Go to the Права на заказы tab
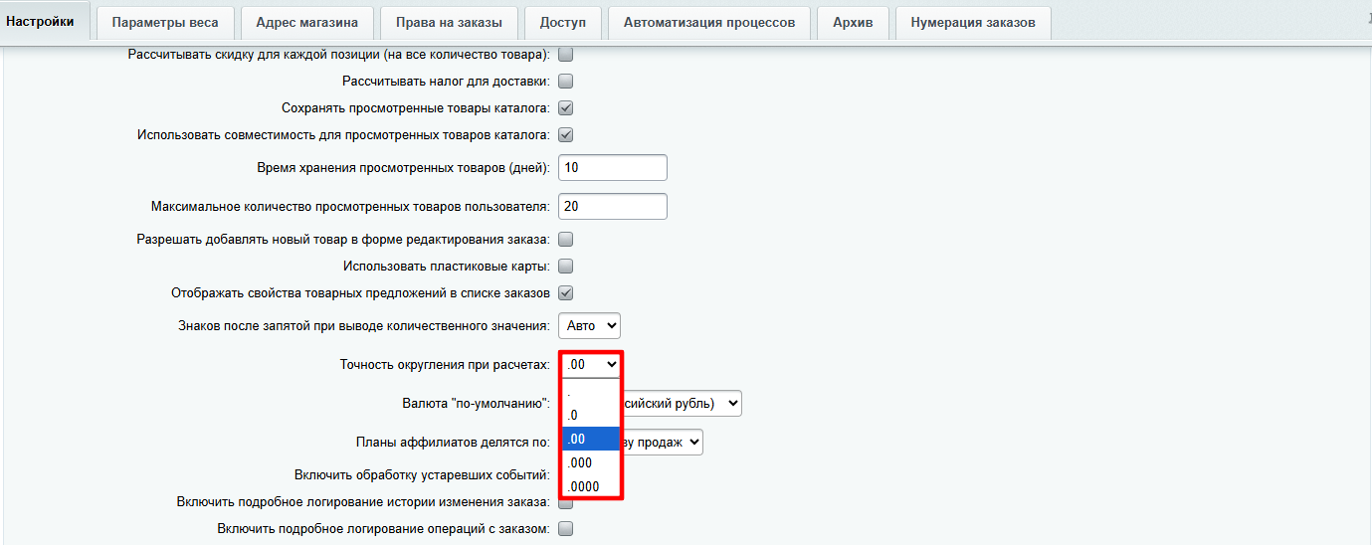1372x545 pixels. click(449, 22)
